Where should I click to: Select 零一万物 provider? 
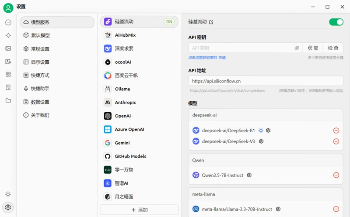point(139,170)
